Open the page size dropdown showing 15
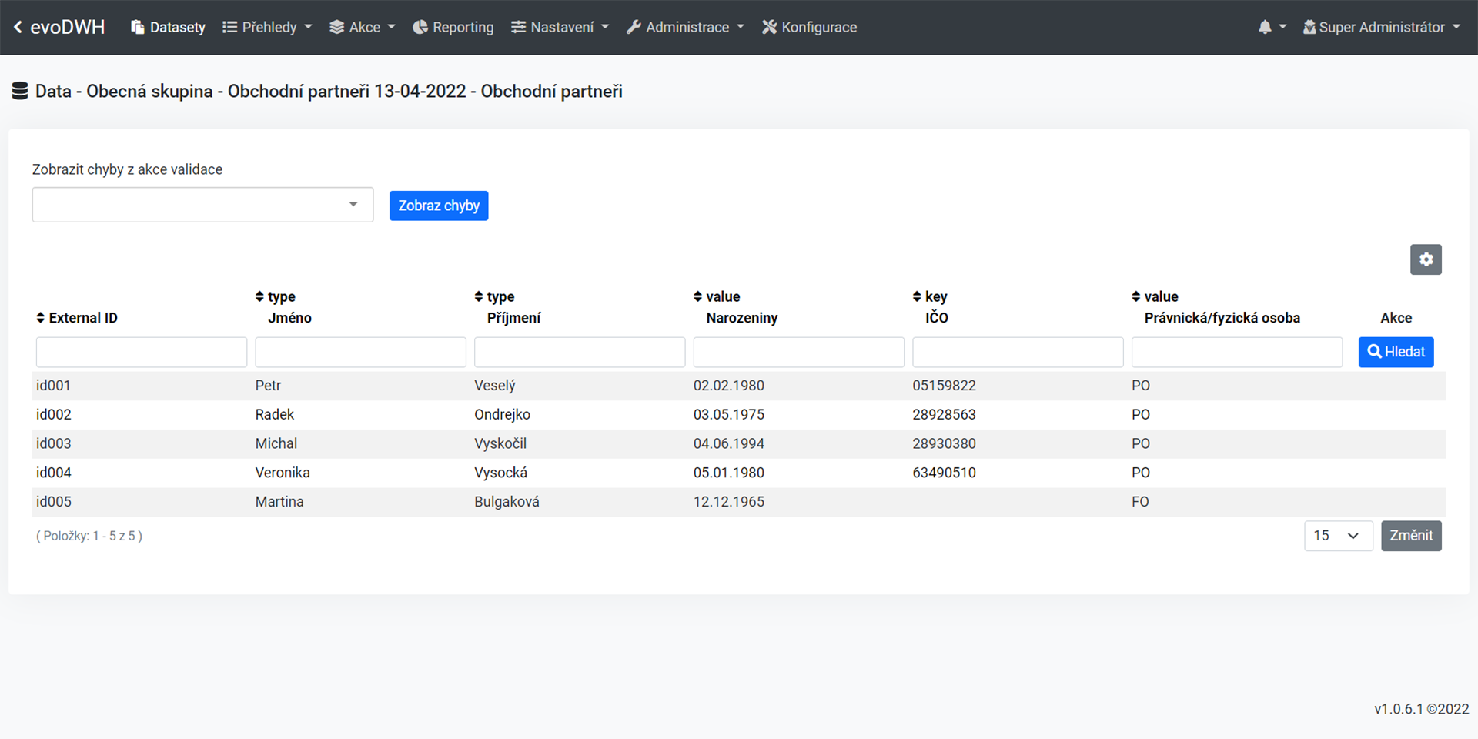Image resolution: width=1478 pixels, height=739 pixels. tap(1338, 536)
